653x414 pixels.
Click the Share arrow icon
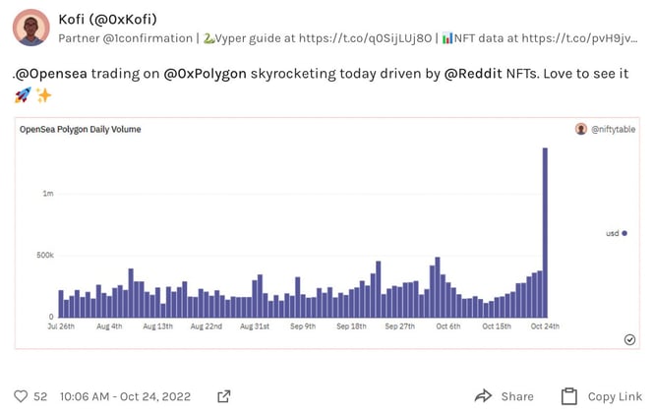tap(483, 395)
